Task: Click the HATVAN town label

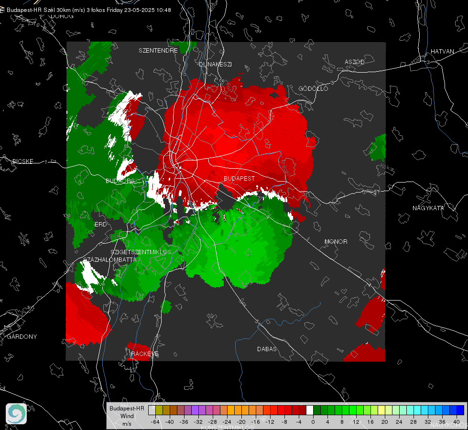Action: pyautogui.click(x=442, y=51)
